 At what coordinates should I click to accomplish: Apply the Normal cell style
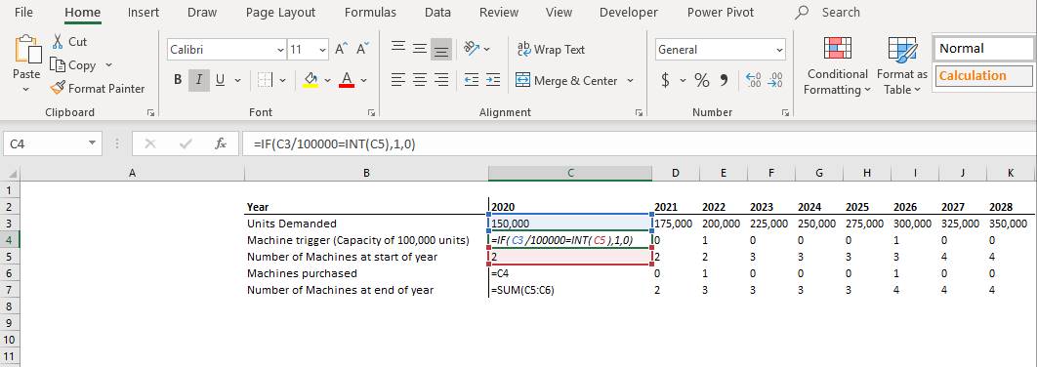(x=983, y=48)
